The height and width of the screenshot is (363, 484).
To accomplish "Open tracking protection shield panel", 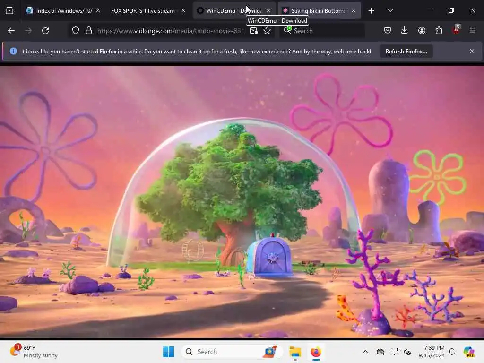I will (x=76, y=31).
